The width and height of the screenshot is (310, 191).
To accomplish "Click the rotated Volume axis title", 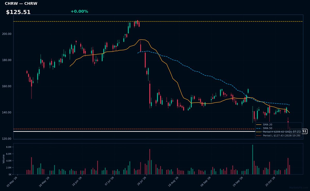I will [x=4, y=159].
